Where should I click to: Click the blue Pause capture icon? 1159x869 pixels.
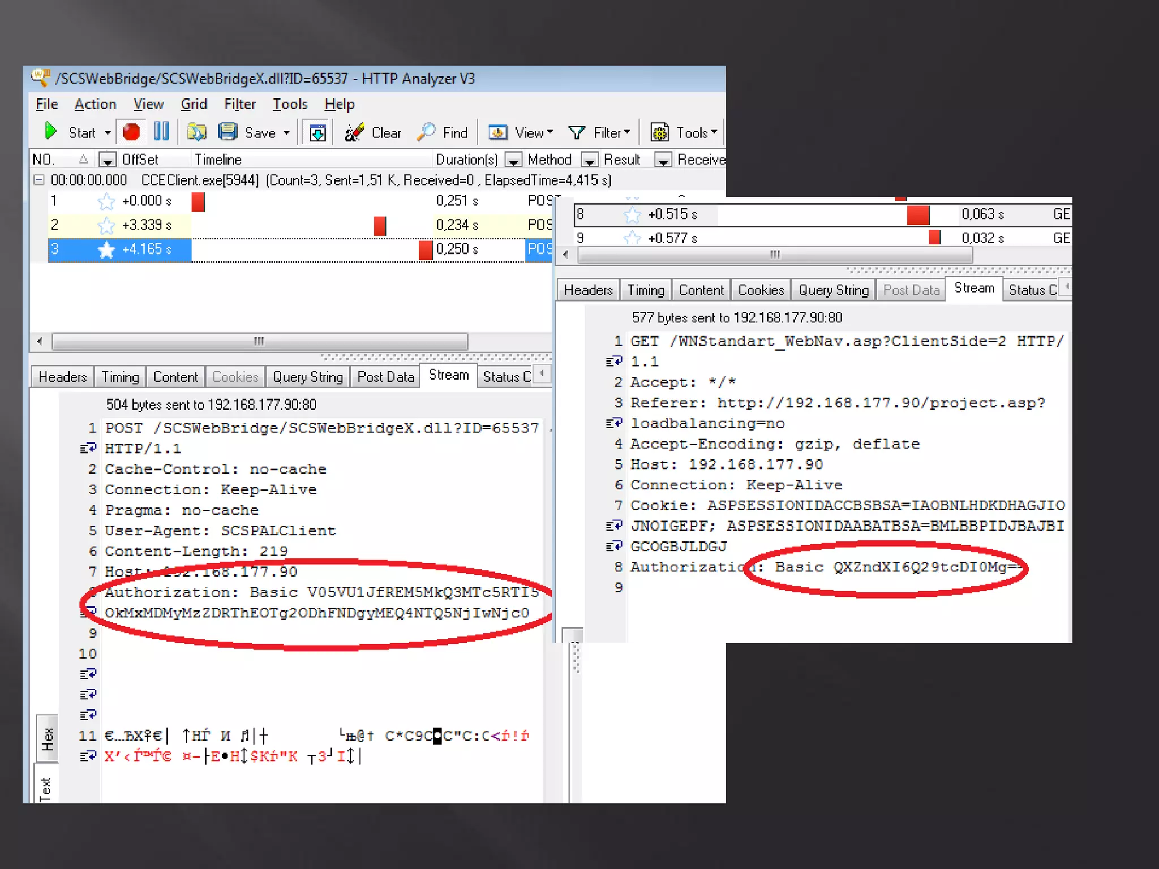161,132
